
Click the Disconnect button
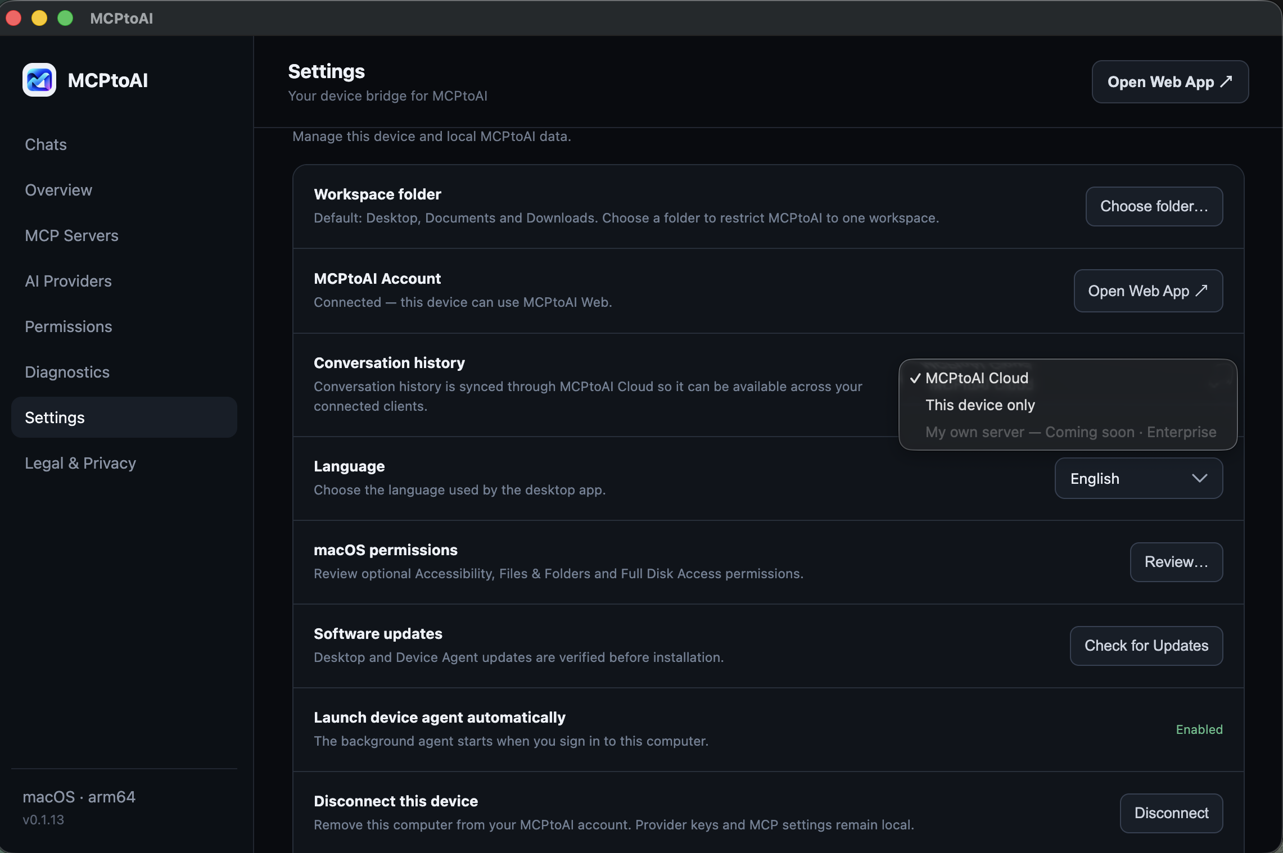(x=1171, y=813)
